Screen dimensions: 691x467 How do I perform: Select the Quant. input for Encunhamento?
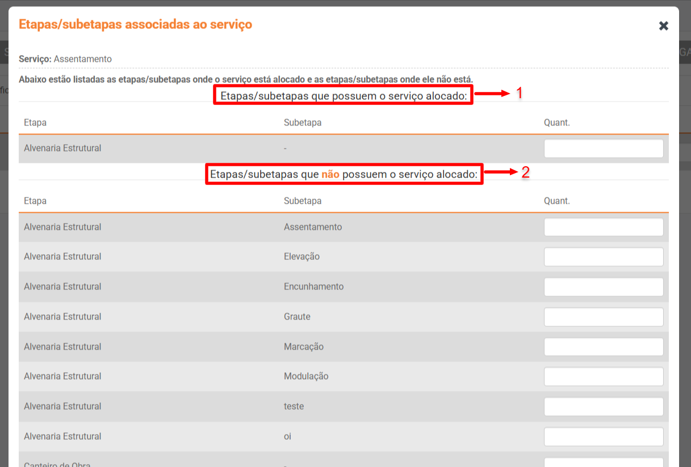603,287
